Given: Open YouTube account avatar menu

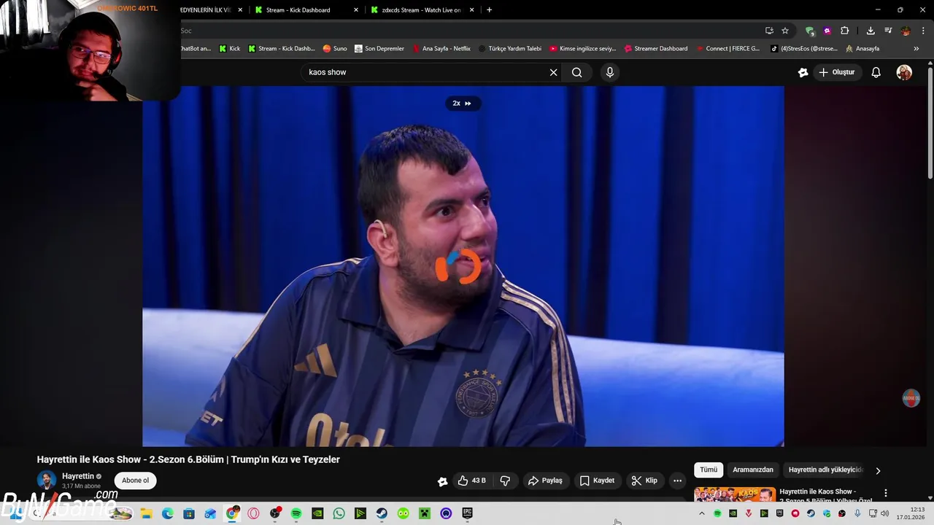Looking at the screenshot, I should click(x=904, y=72).
